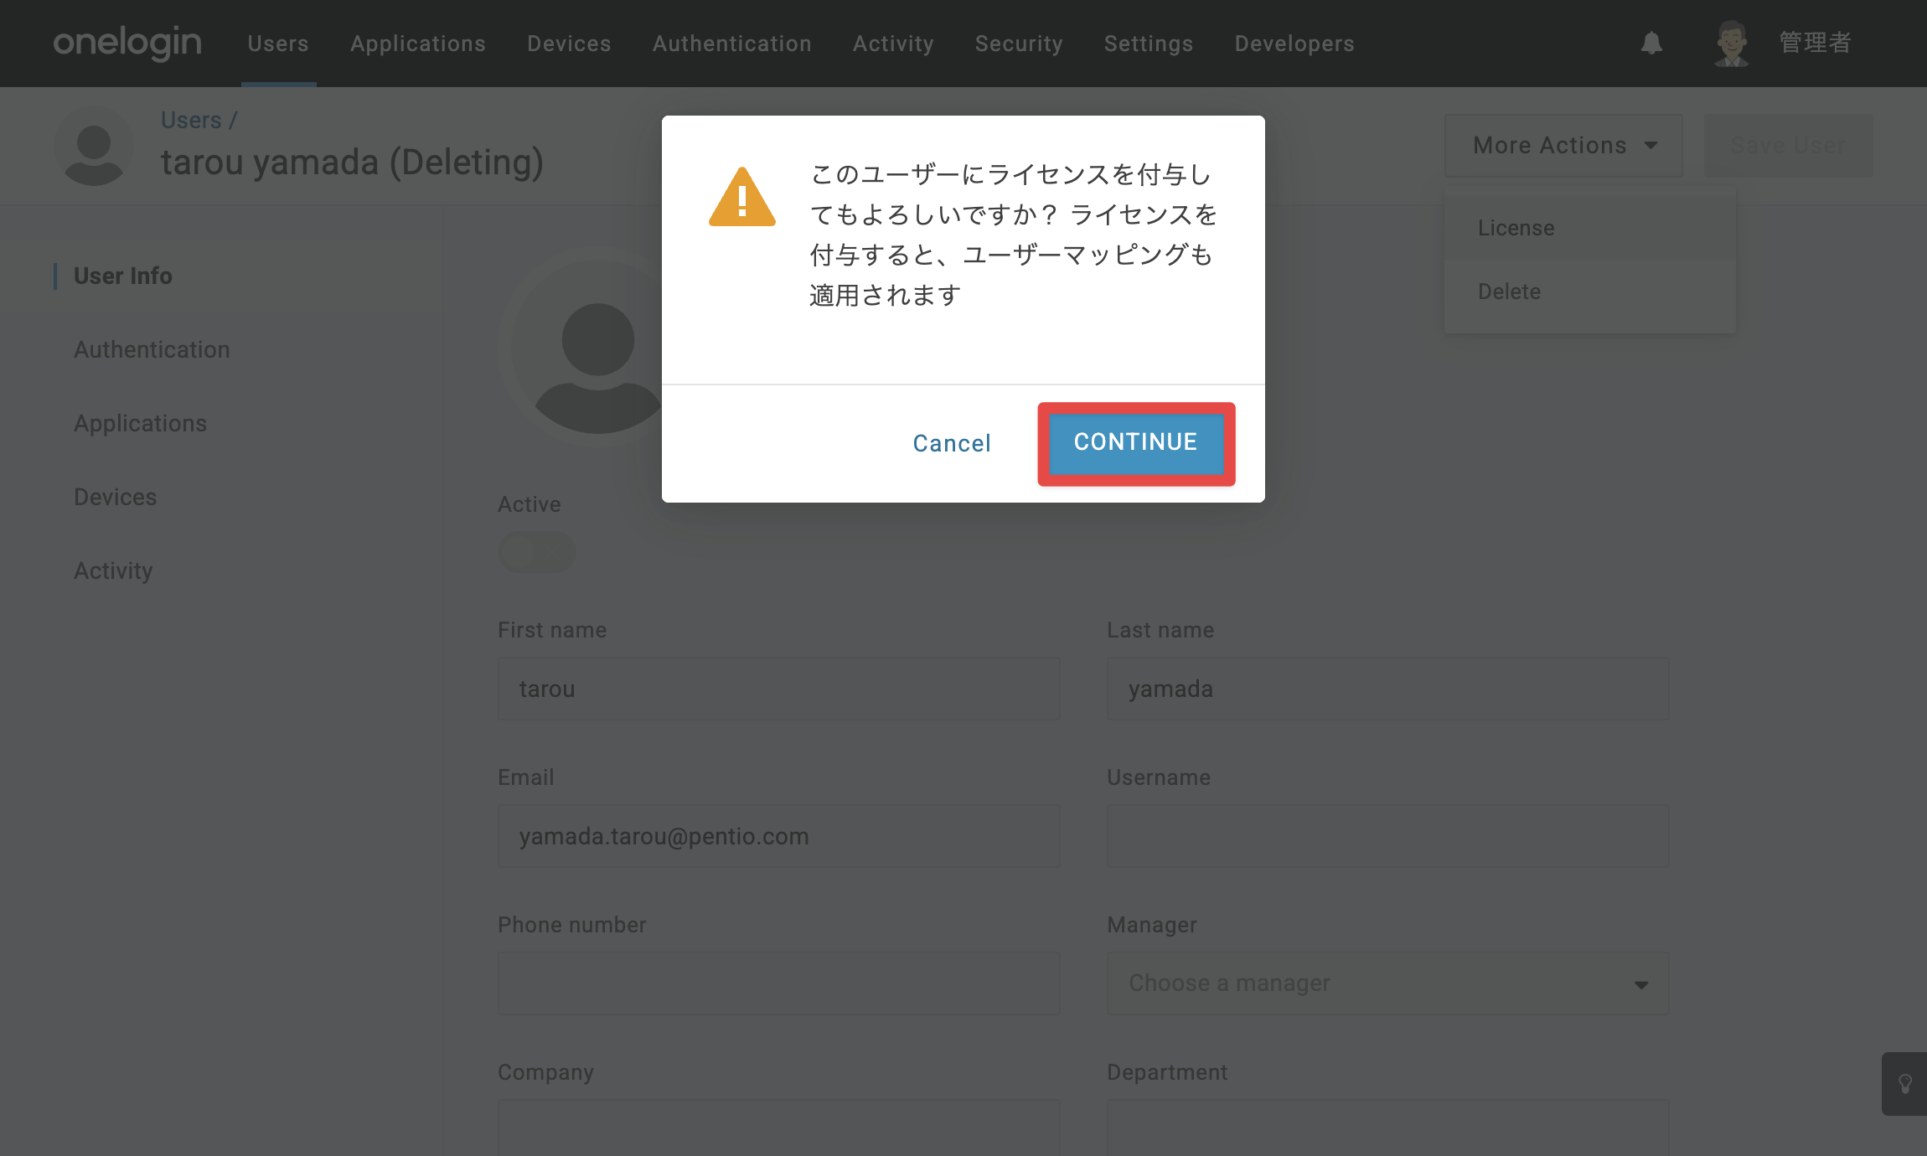The width and height of the screenshot is (1927, 1156).
Task: Select the Activity sidebar tab
Action: coord(113,570)
